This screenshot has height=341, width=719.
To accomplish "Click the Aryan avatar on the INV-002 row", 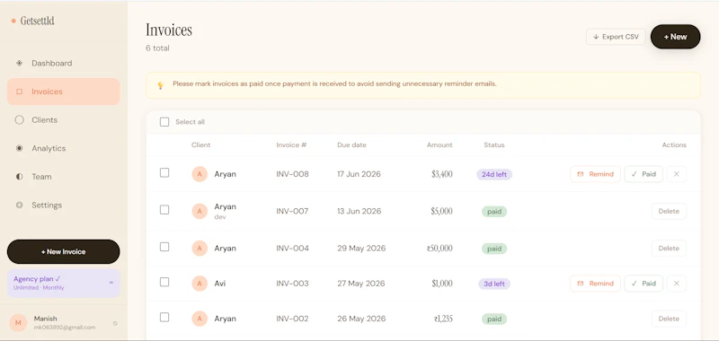I will coord(200,319).
